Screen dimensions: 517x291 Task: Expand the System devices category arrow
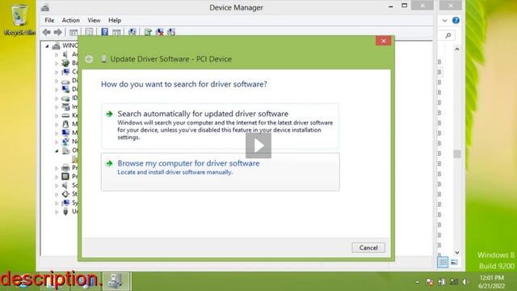pyautogui.click(x=57, y=203)
